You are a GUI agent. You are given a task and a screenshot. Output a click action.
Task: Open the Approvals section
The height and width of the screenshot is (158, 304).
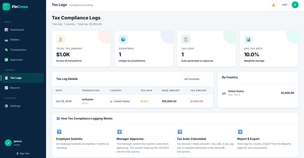coord(22,60)
